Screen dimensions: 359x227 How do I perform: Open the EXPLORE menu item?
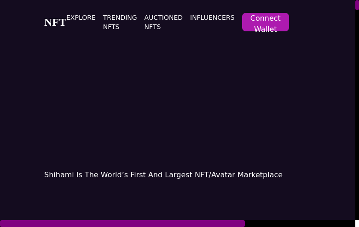[x=81, y=17]
